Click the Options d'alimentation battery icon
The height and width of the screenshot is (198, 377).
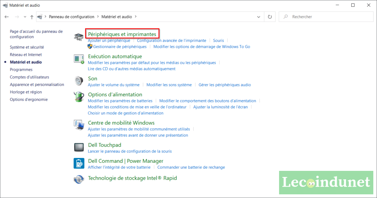(79, 96)
